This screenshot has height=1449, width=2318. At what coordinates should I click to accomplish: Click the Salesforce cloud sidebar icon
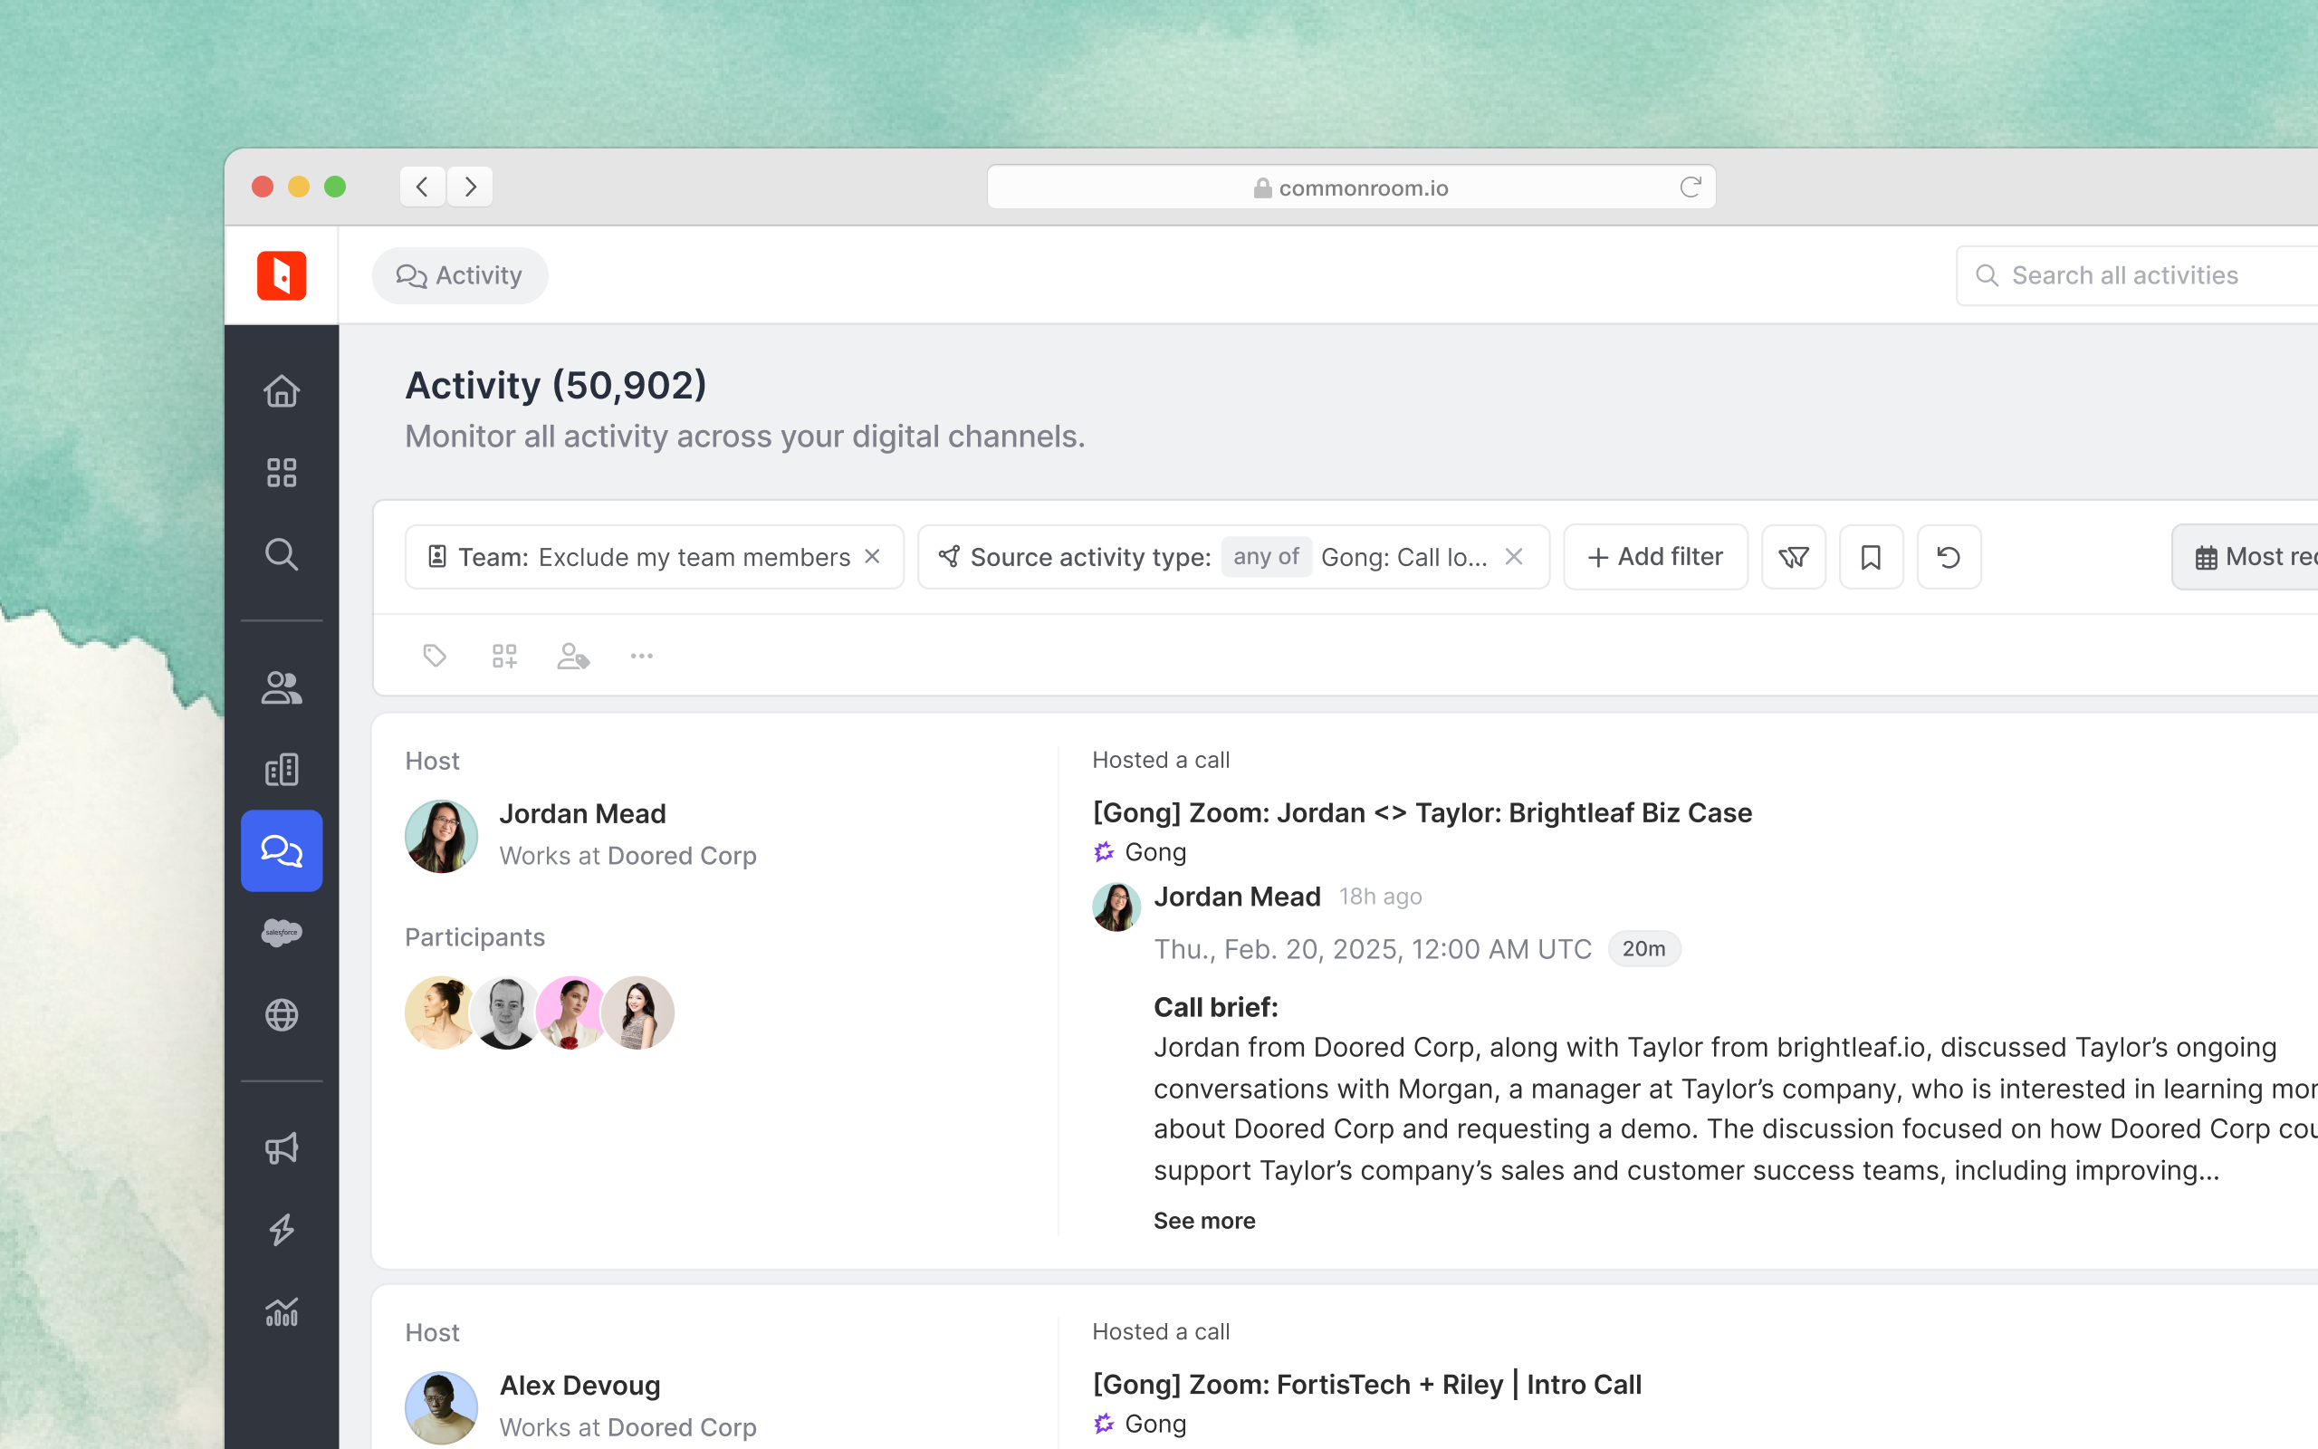(282, 933)
